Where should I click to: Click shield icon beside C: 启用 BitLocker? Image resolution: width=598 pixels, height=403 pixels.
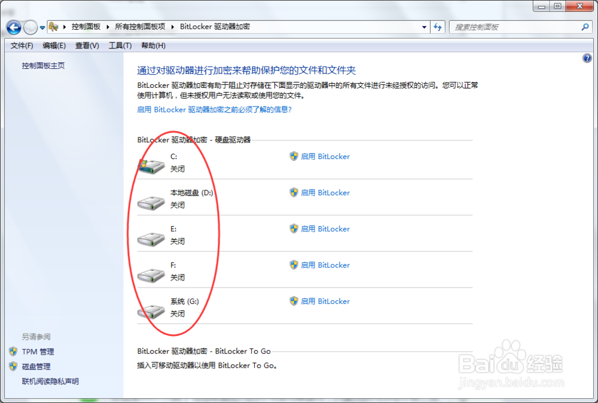294,156
